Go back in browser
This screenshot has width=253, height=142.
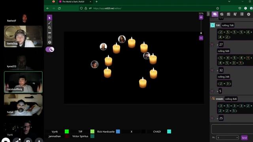pyautogui.click(x=48, y=8)
